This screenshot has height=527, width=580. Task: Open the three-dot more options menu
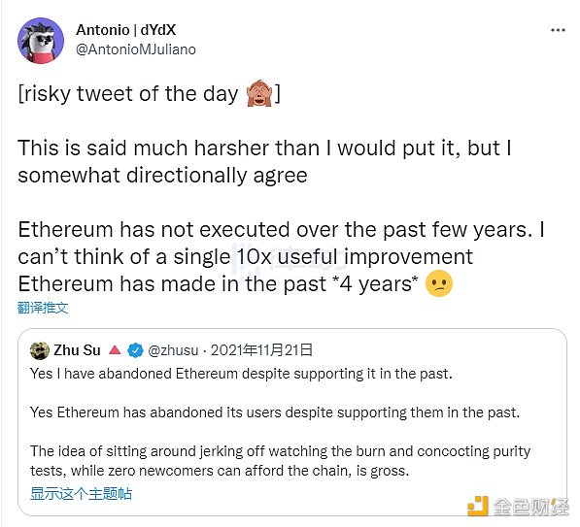point(558,30)
